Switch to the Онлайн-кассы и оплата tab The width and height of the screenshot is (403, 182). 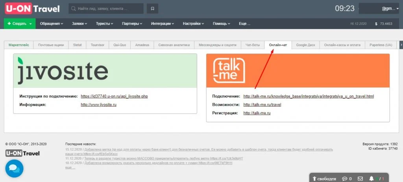[342, 45]
